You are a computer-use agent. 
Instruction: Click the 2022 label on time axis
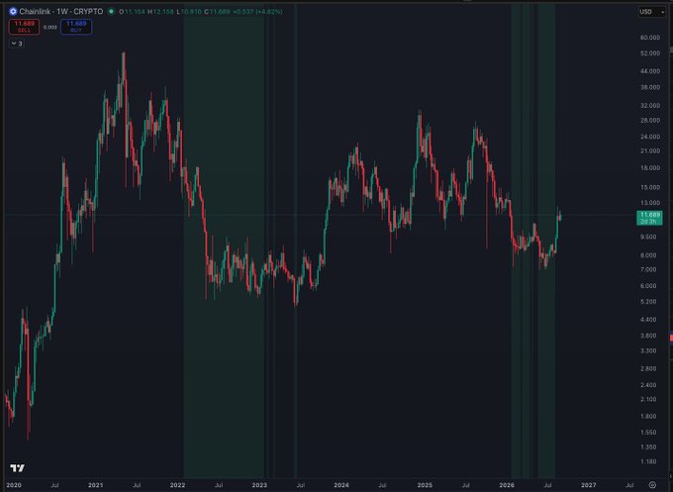coord(178,485)
